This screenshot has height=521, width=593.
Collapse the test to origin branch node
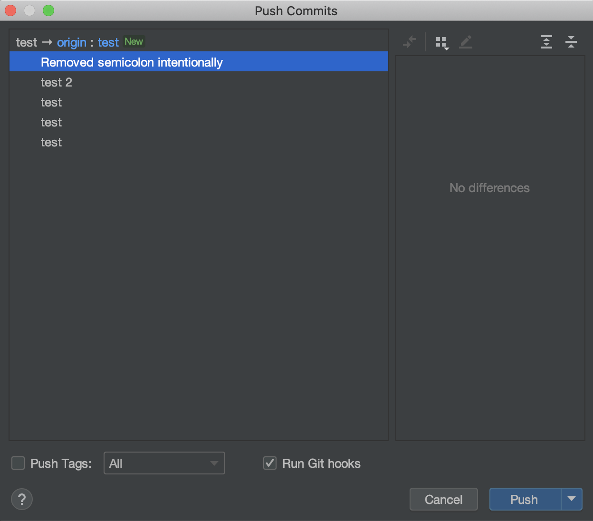27,42
